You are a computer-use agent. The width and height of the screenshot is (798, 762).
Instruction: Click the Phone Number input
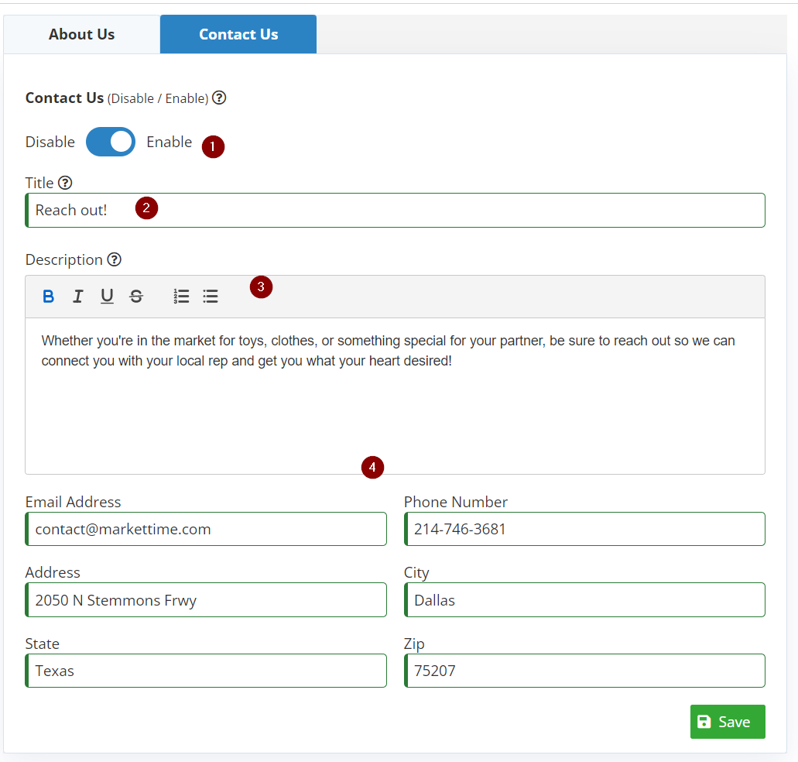[x=584, y=529]
